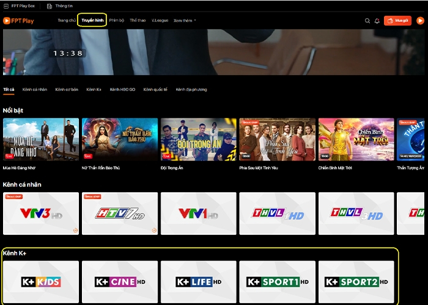
Task: Open the K+ CINE HD channel card
Action: (x=120, y=282)
